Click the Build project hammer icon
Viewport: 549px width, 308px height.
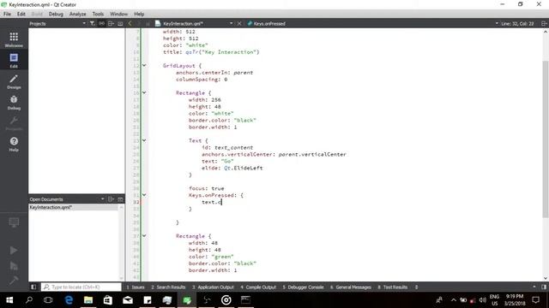pyautogui.click(x=14, y=280)
